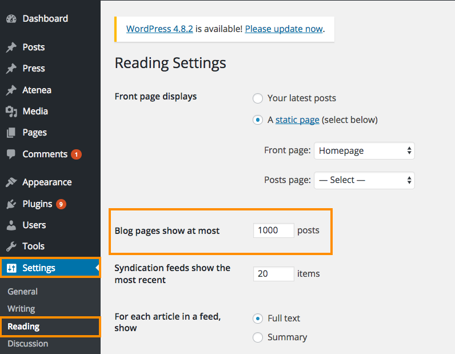The height and width of the screenshot is (354, 455).
Task: Click the pushpin icon beside Posts
Action: pyautogui.click(x=11, y=47)
